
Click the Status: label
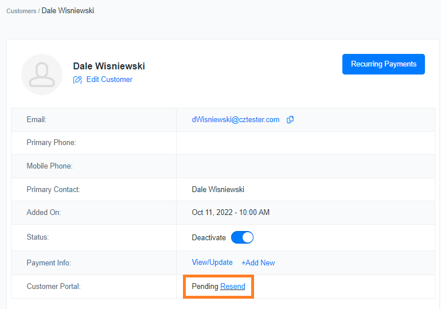click(38, 237)
